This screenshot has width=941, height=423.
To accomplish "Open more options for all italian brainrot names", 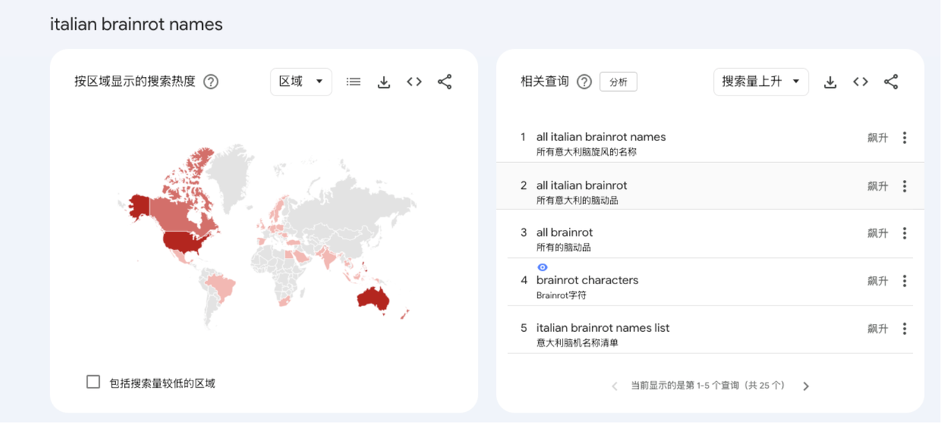I will coord(904,138).
